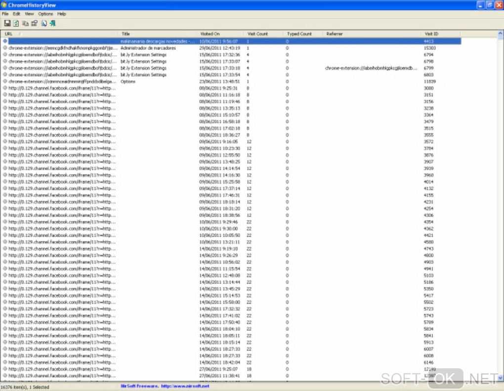Click the Visit ID cell 3479
504x391 pixels.
pyautogui.click(x=428, y=122)
